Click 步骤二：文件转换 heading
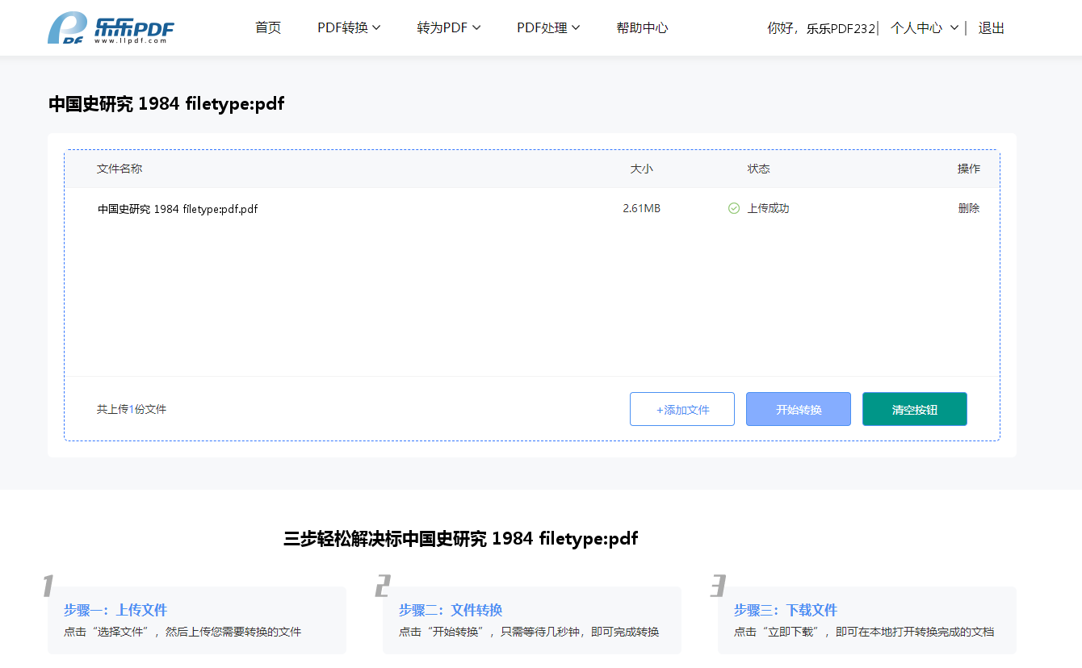Image resolution: width=1082 pixels, height=668 pixels. pyautogui.click(x=451, y=610)
